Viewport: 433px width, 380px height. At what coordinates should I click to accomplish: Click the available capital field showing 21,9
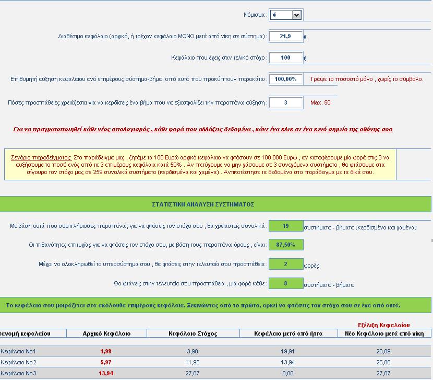[286, 36]
